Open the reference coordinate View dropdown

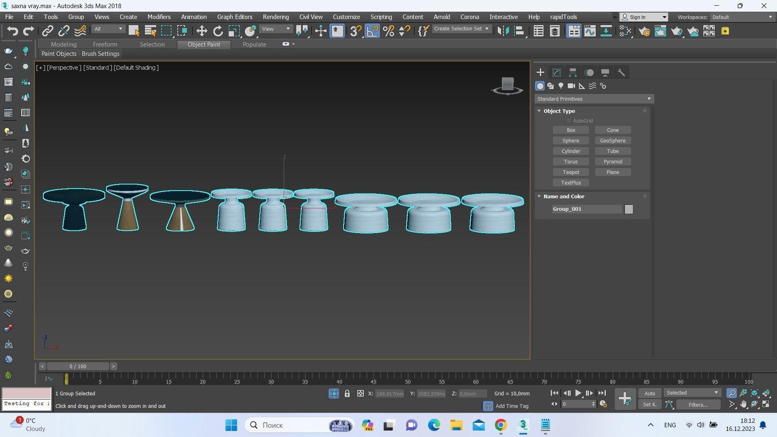pyautogui.click(x=276, y=29)
